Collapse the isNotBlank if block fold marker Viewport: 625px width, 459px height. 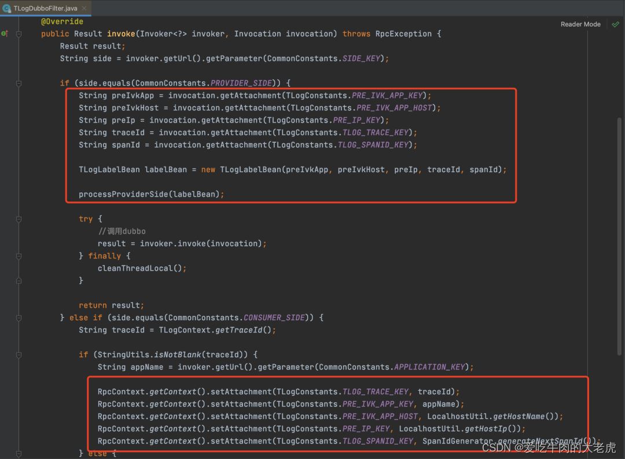(19, 355)
